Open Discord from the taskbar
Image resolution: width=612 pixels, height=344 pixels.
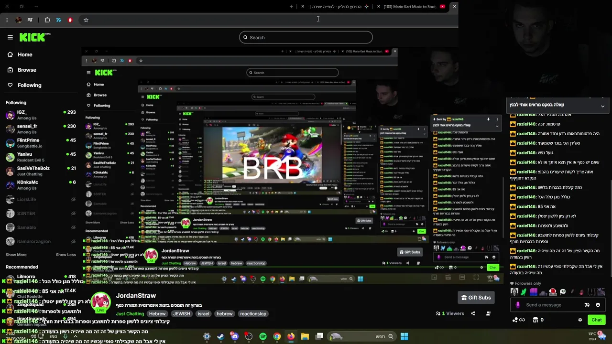235,337
